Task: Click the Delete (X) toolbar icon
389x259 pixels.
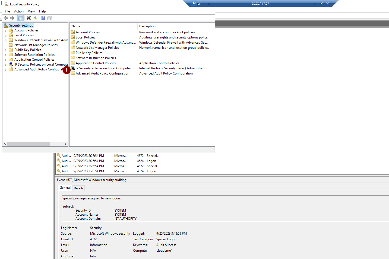Action: pos(29,18)
